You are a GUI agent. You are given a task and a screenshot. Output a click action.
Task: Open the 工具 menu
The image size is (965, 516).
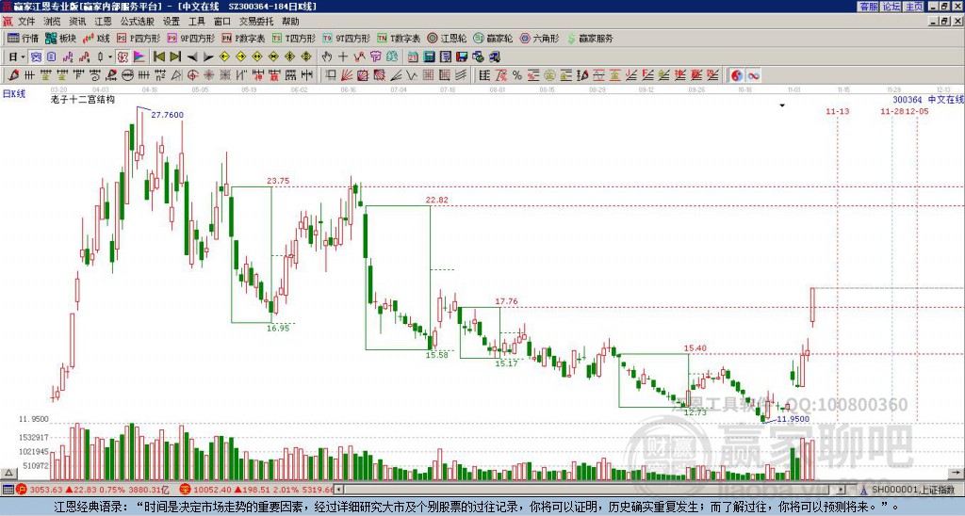coord(197,22)
